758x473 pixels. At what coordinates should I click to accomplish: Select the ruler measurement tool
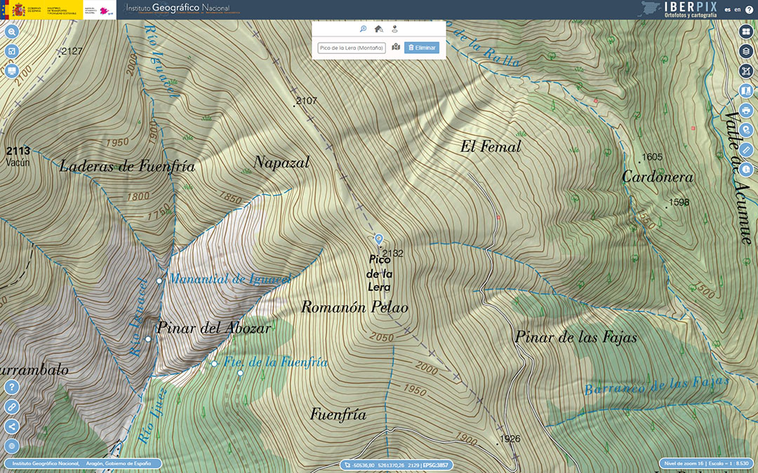[746, 149]
